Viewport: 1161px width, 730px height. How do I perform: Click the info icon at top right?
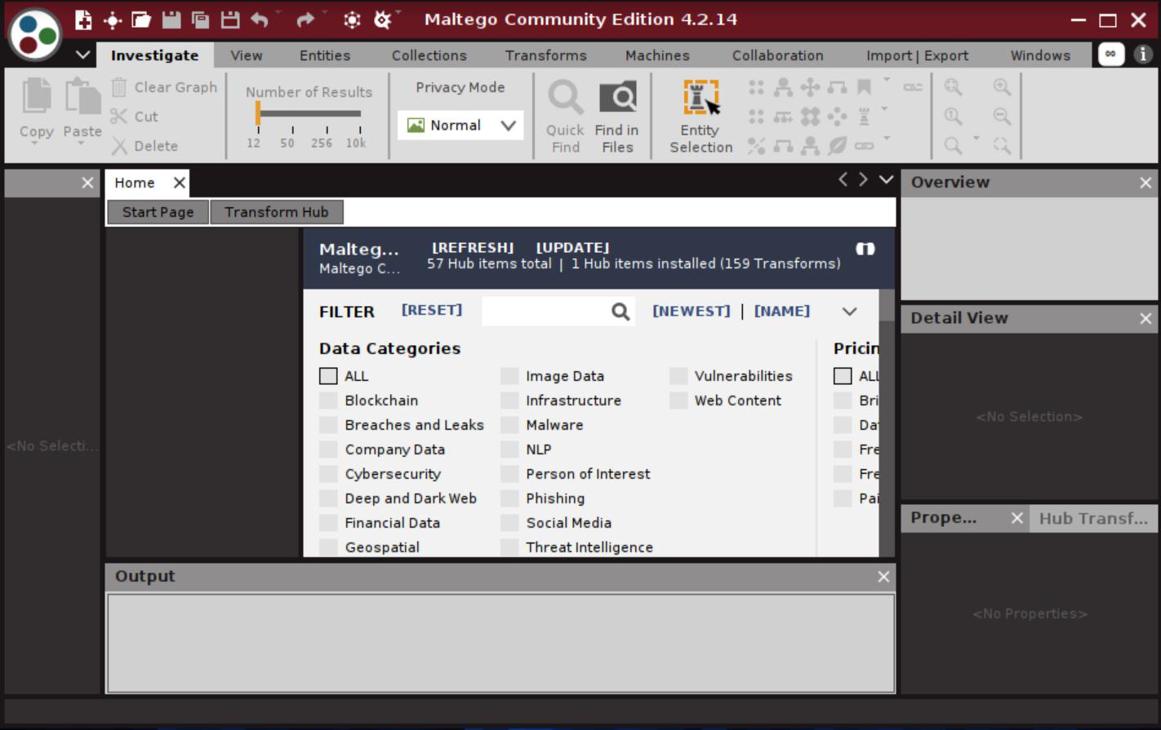click(x=1143, y=54)
